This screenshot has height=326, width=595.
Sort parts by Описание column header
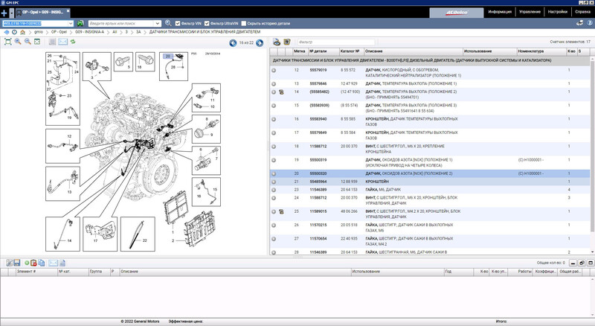[413, 51]
